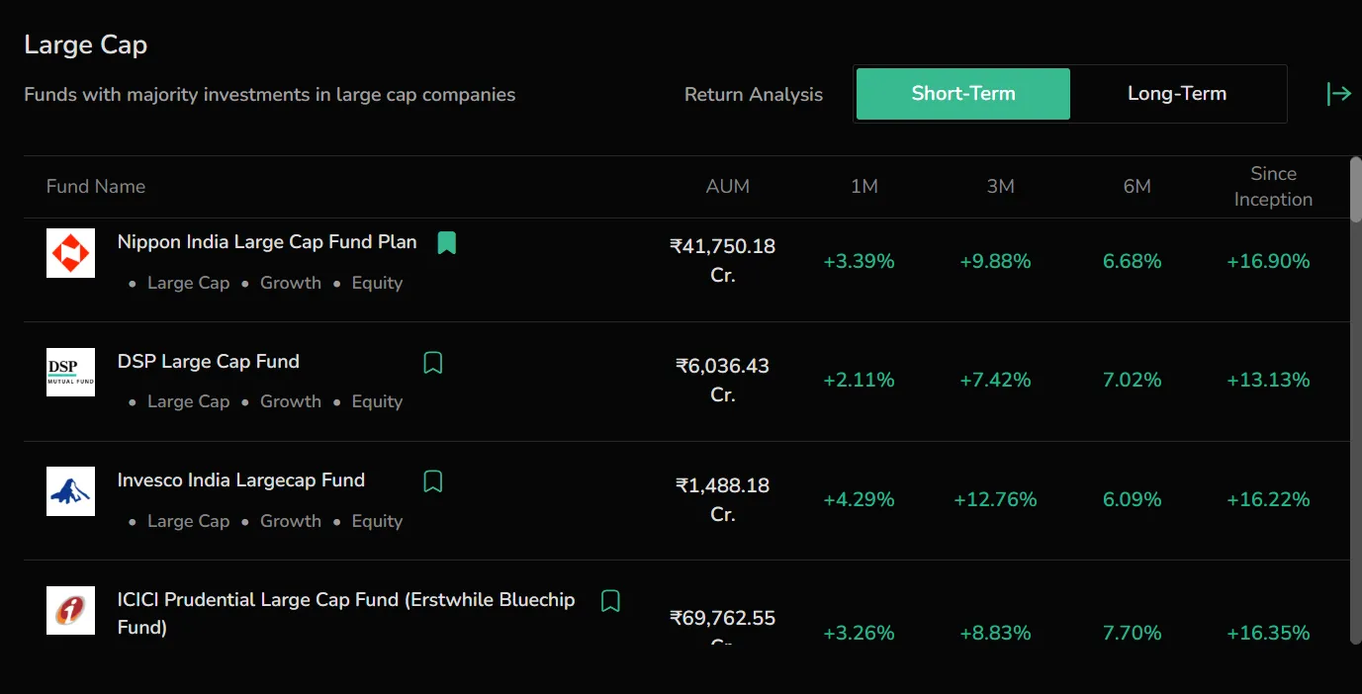
Task: Click the 6.68% 6M return for Nippon
Action: [1133, 261]
